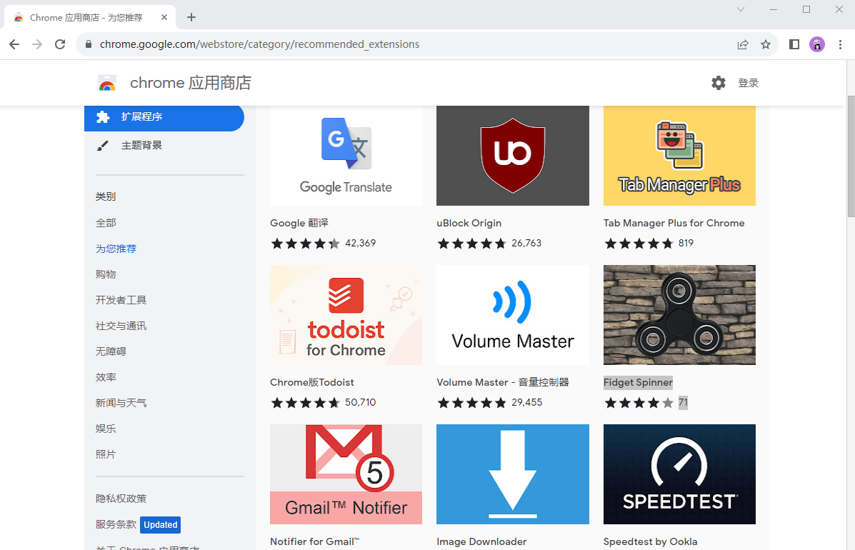Open the Volume Master extension thumbnail
Viewport: 855px width, 550px height.
[512, 315]
